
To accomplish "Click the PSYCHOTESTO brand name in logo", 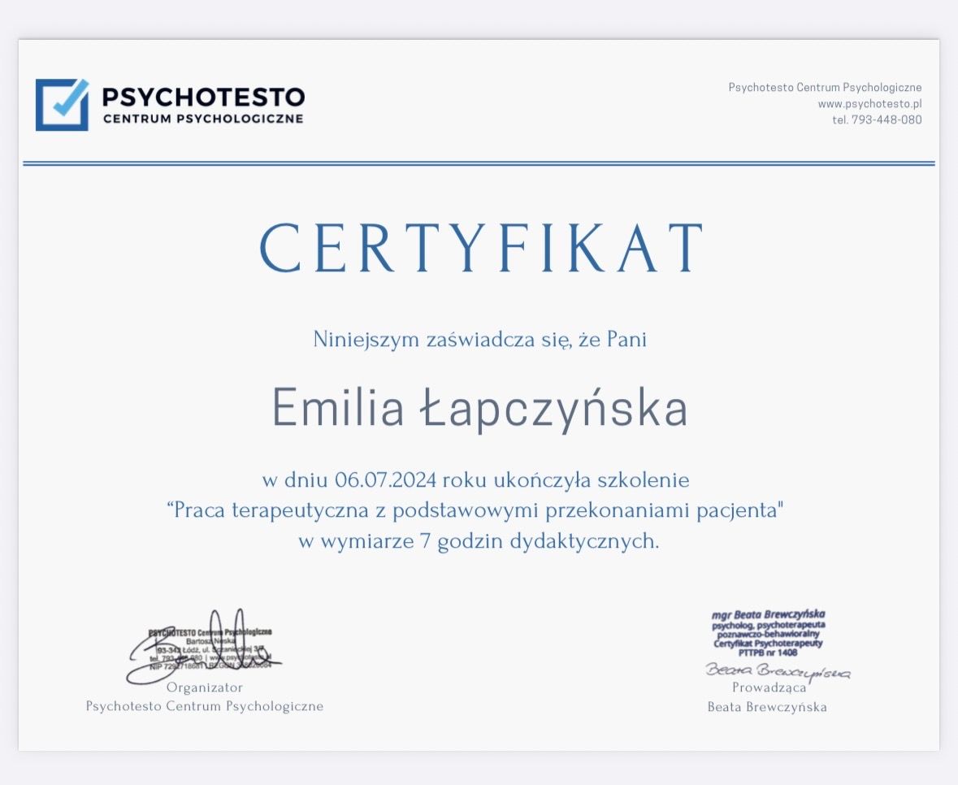I will [x=202, y=97].
